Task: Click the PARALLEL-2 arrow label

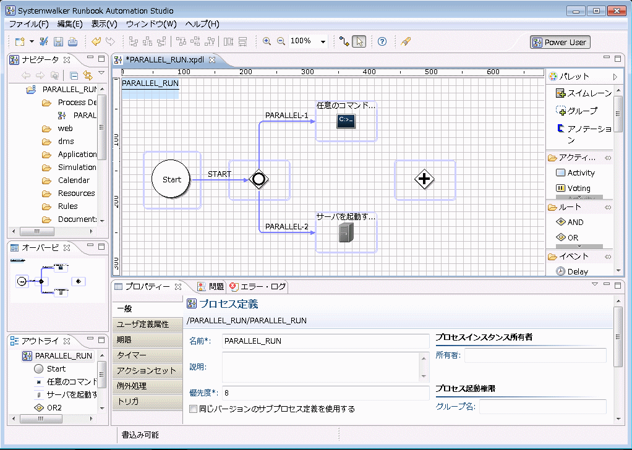Action: (x=286, y=227)
